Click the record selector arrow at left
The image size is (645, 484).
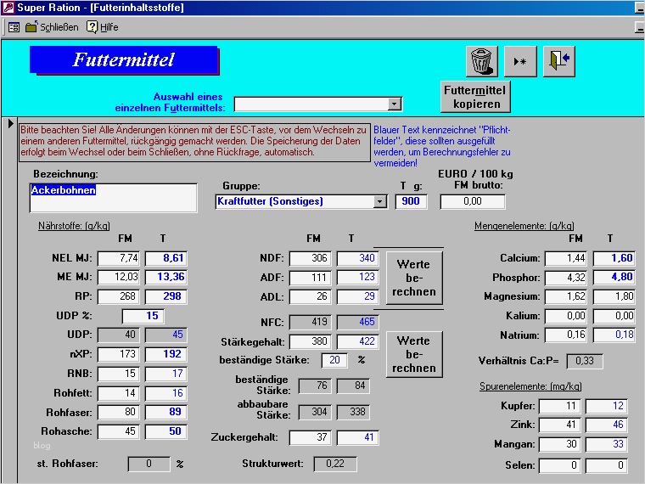pos(10,123)
